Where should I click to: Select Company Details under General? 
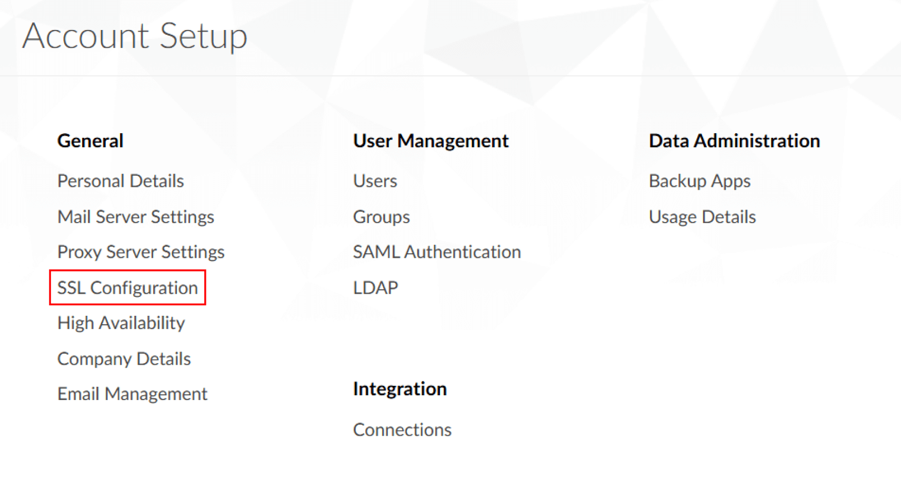pyautogui.click(x=124, y=359)
